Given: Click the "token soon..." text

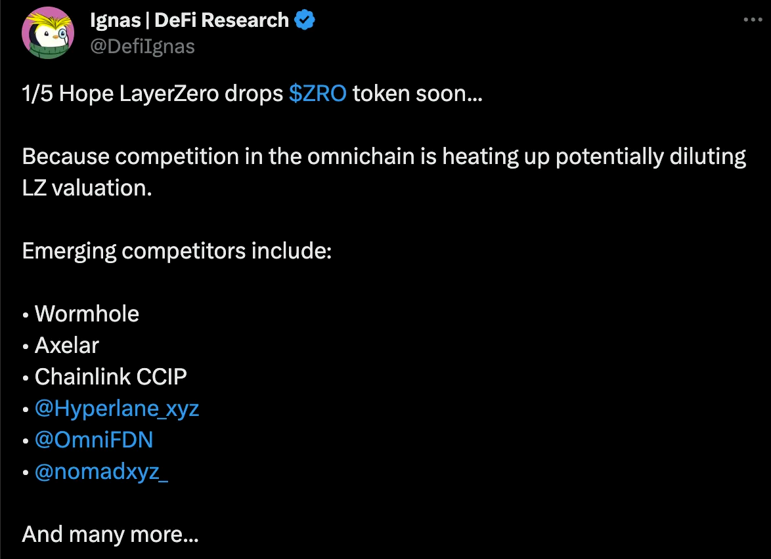Looking at the screenshot, I should click(418, 94).
